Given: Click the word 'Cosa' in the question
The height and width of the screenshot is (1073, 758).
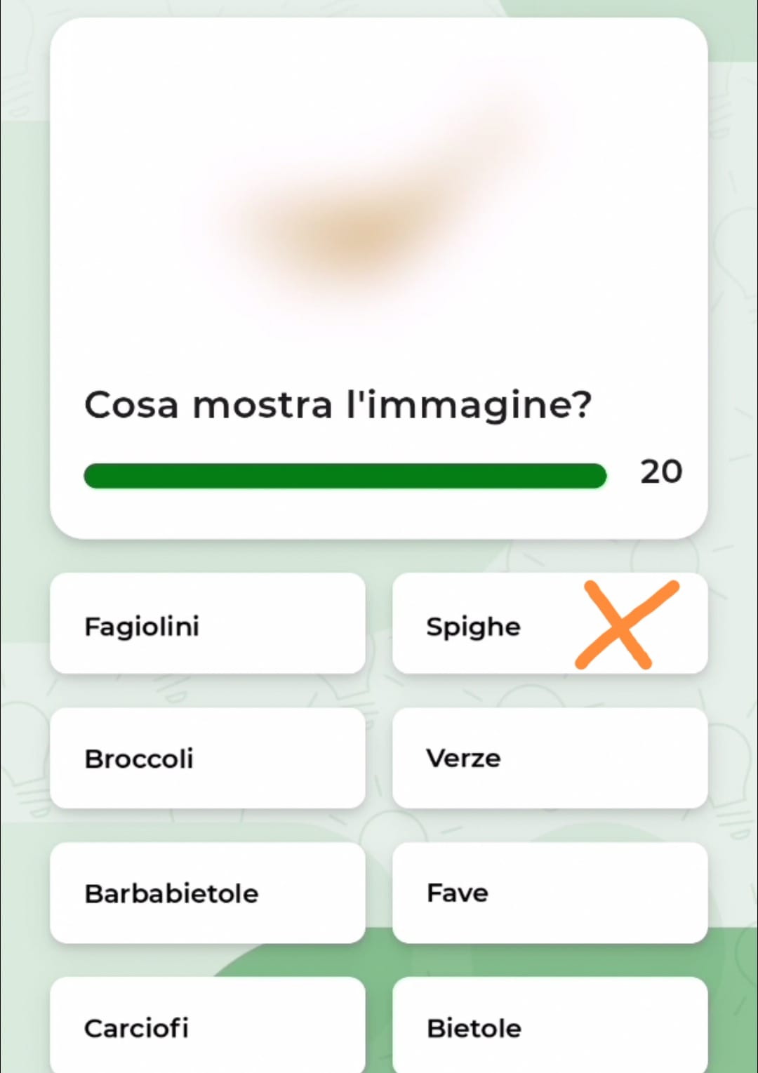Looking at the screenshot, I should pos(131,405).
